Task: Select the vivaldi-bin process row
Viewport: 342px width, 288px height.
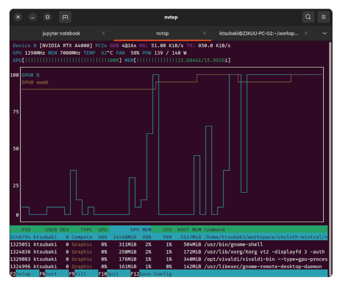Action: tap(169, 259)
